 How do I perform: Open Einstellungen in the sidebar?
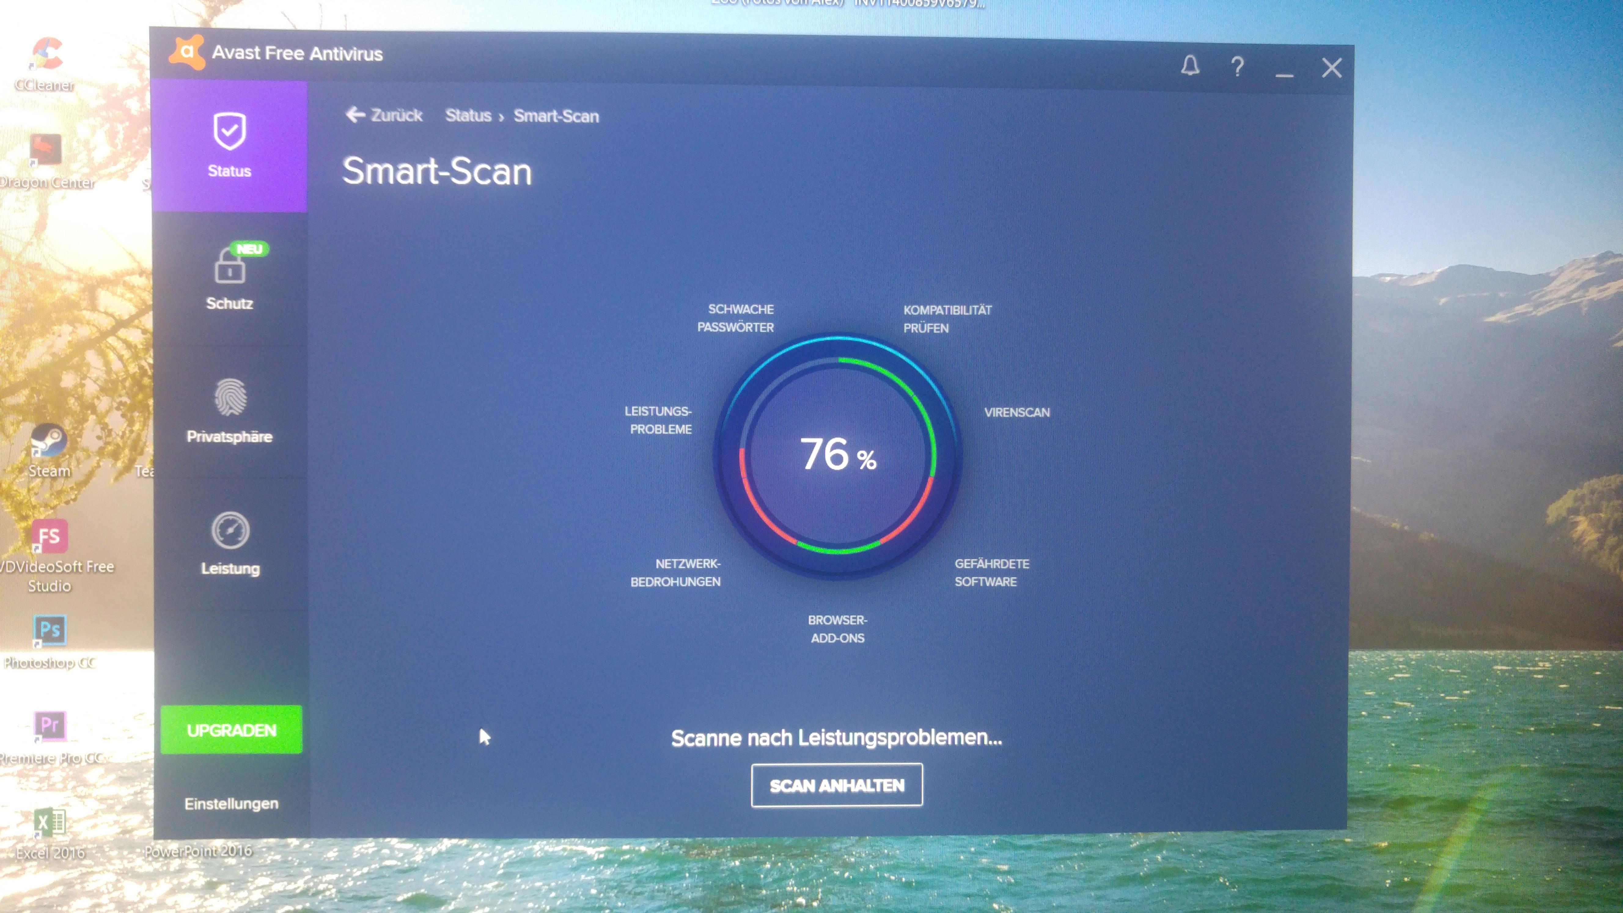231,803
